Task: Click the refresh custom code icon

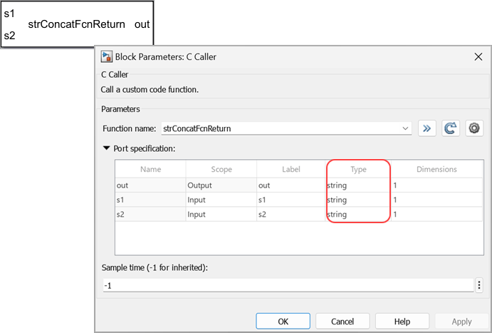Action: coord(450,128)
